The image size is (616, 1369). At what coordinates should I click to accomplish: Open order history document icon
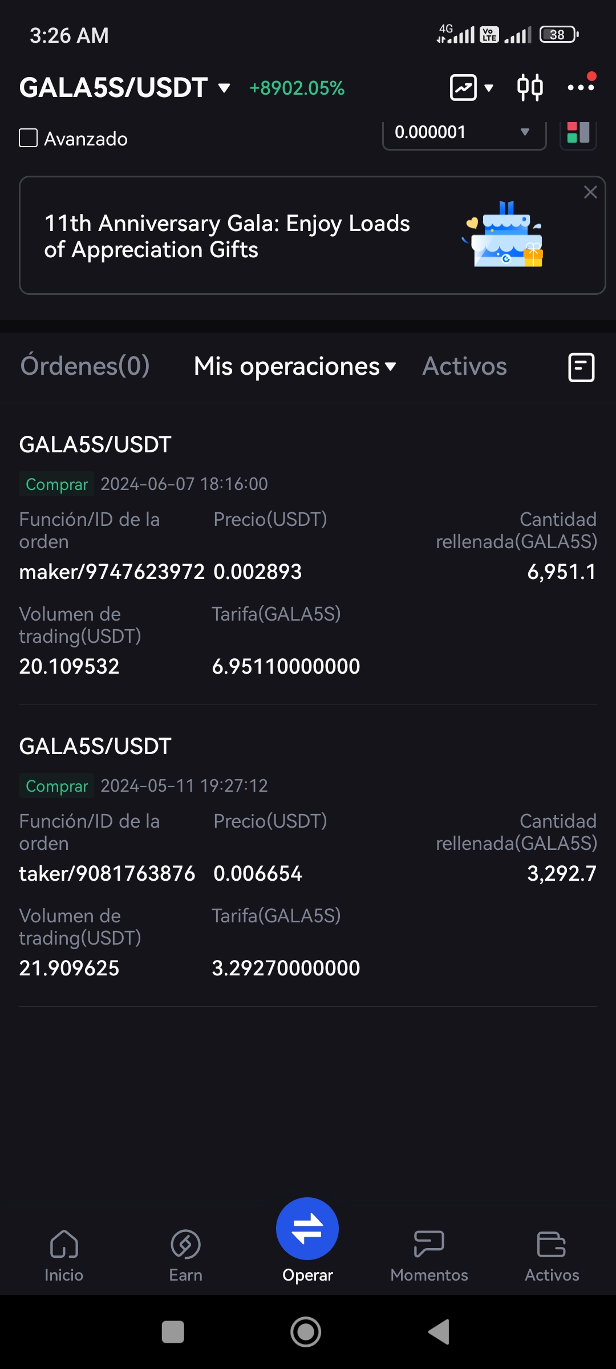tap(581, 367)
